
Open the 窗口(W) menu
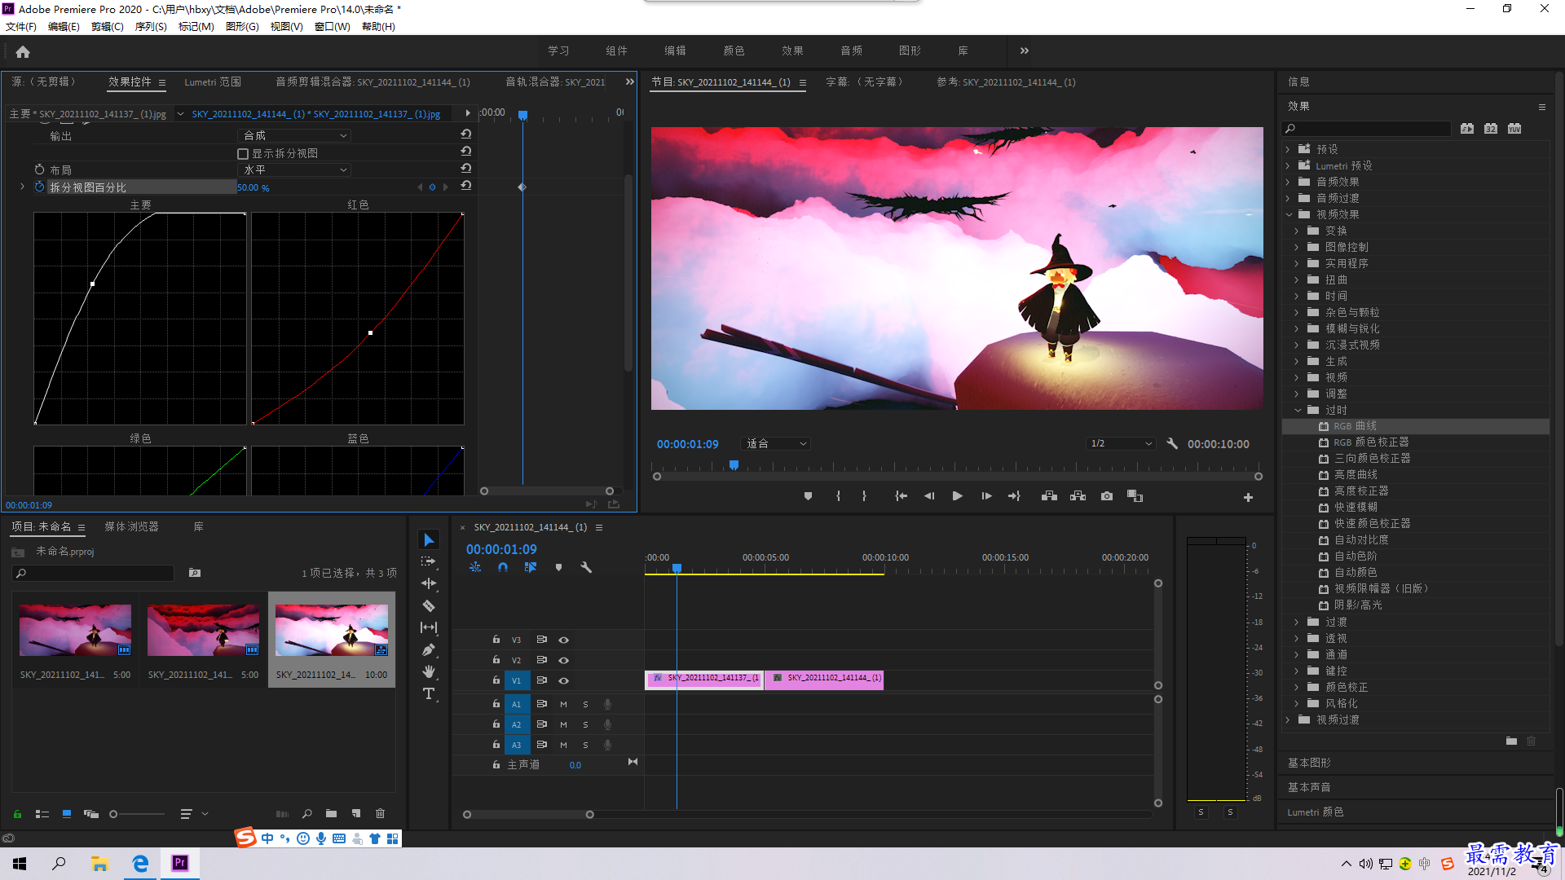tap(332, 27)
